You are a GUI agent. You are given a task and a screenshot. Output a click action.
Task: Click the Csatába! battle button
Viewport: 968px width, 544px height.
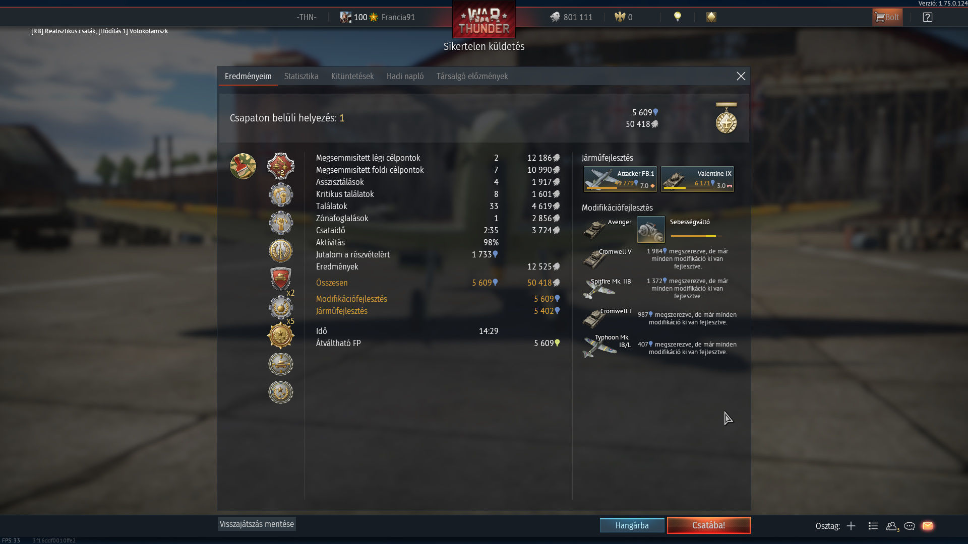coord(708,525)
